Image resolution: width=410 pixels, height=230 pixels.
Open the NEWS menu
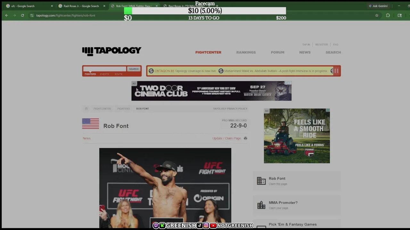click(x=305, y=52)
